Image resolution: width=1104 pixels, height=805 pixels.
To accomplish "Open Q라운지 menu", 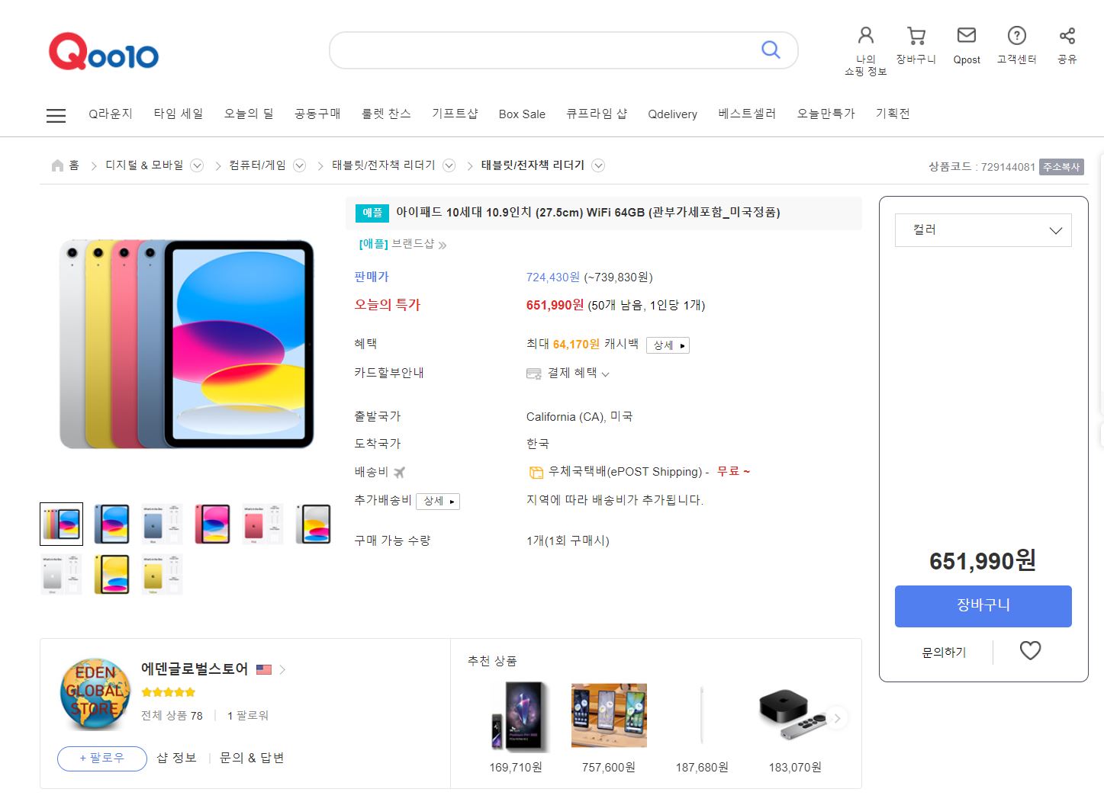I will click(111, 114).
